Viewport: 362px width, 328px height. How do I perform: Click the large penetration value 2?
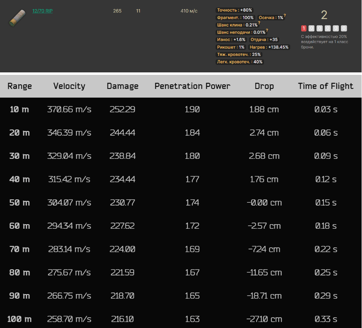tap(324, 15)
